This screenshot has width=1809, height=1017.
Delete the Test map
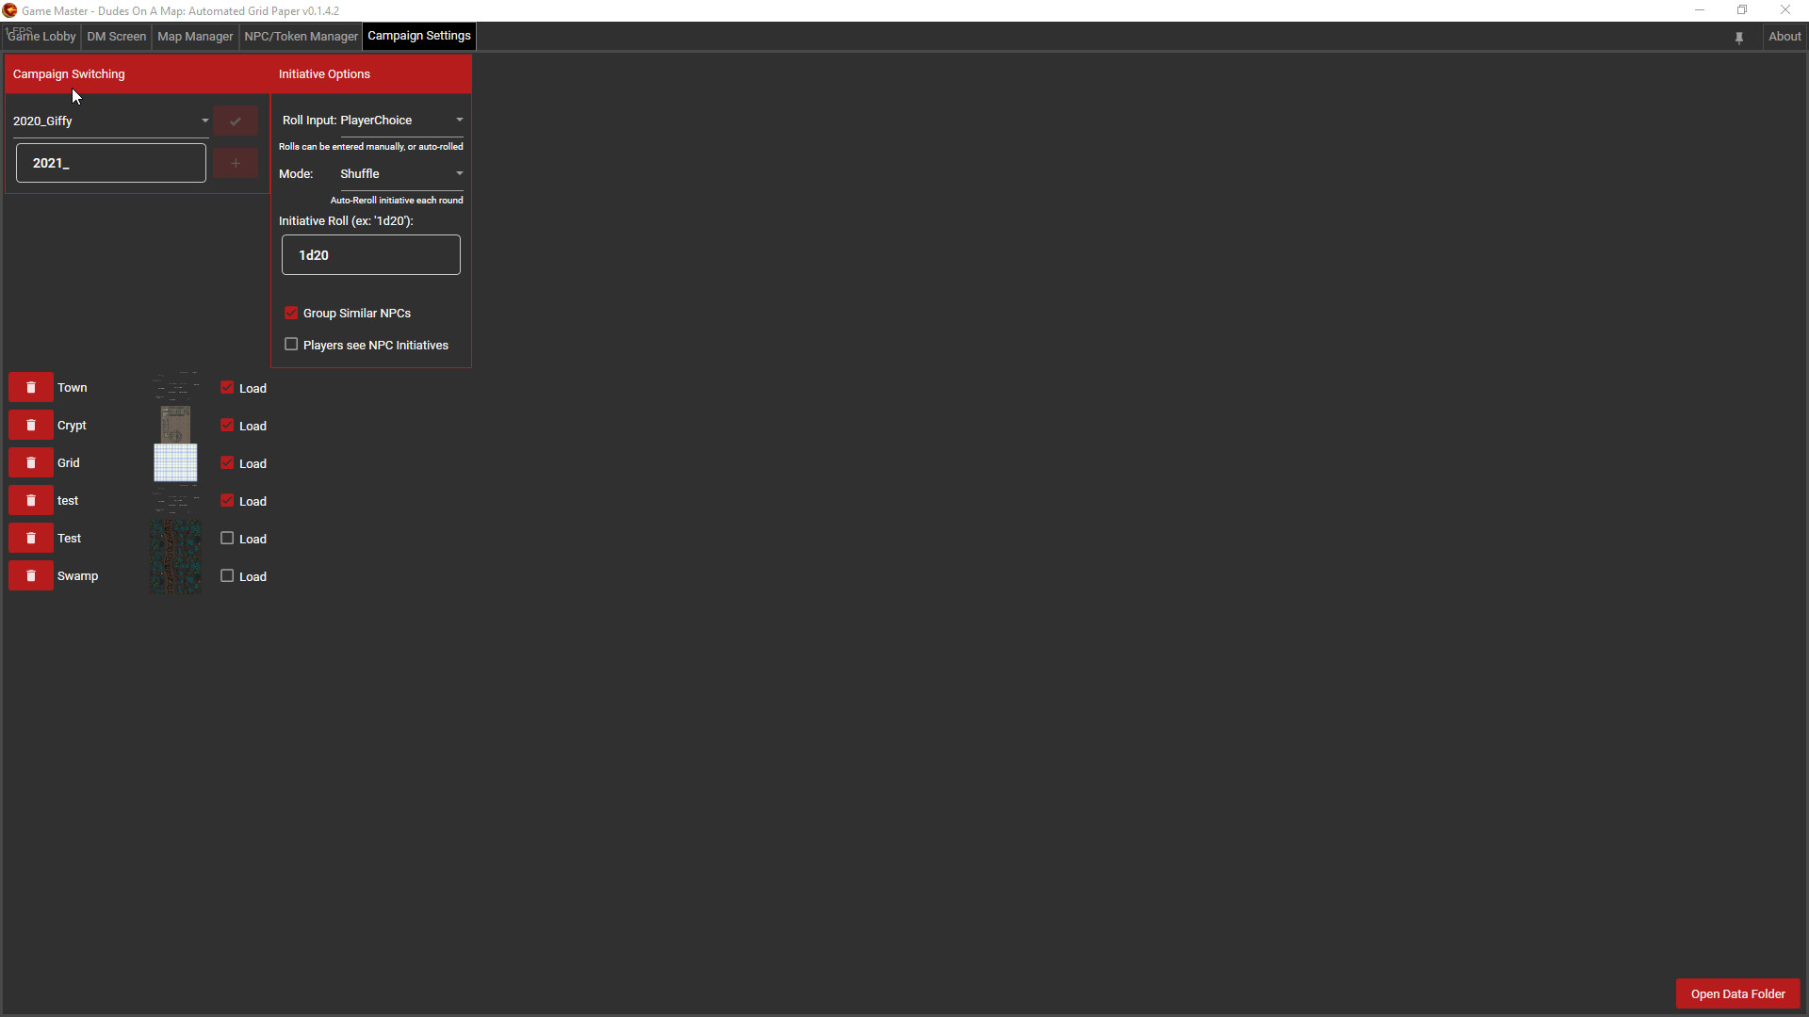30,538
